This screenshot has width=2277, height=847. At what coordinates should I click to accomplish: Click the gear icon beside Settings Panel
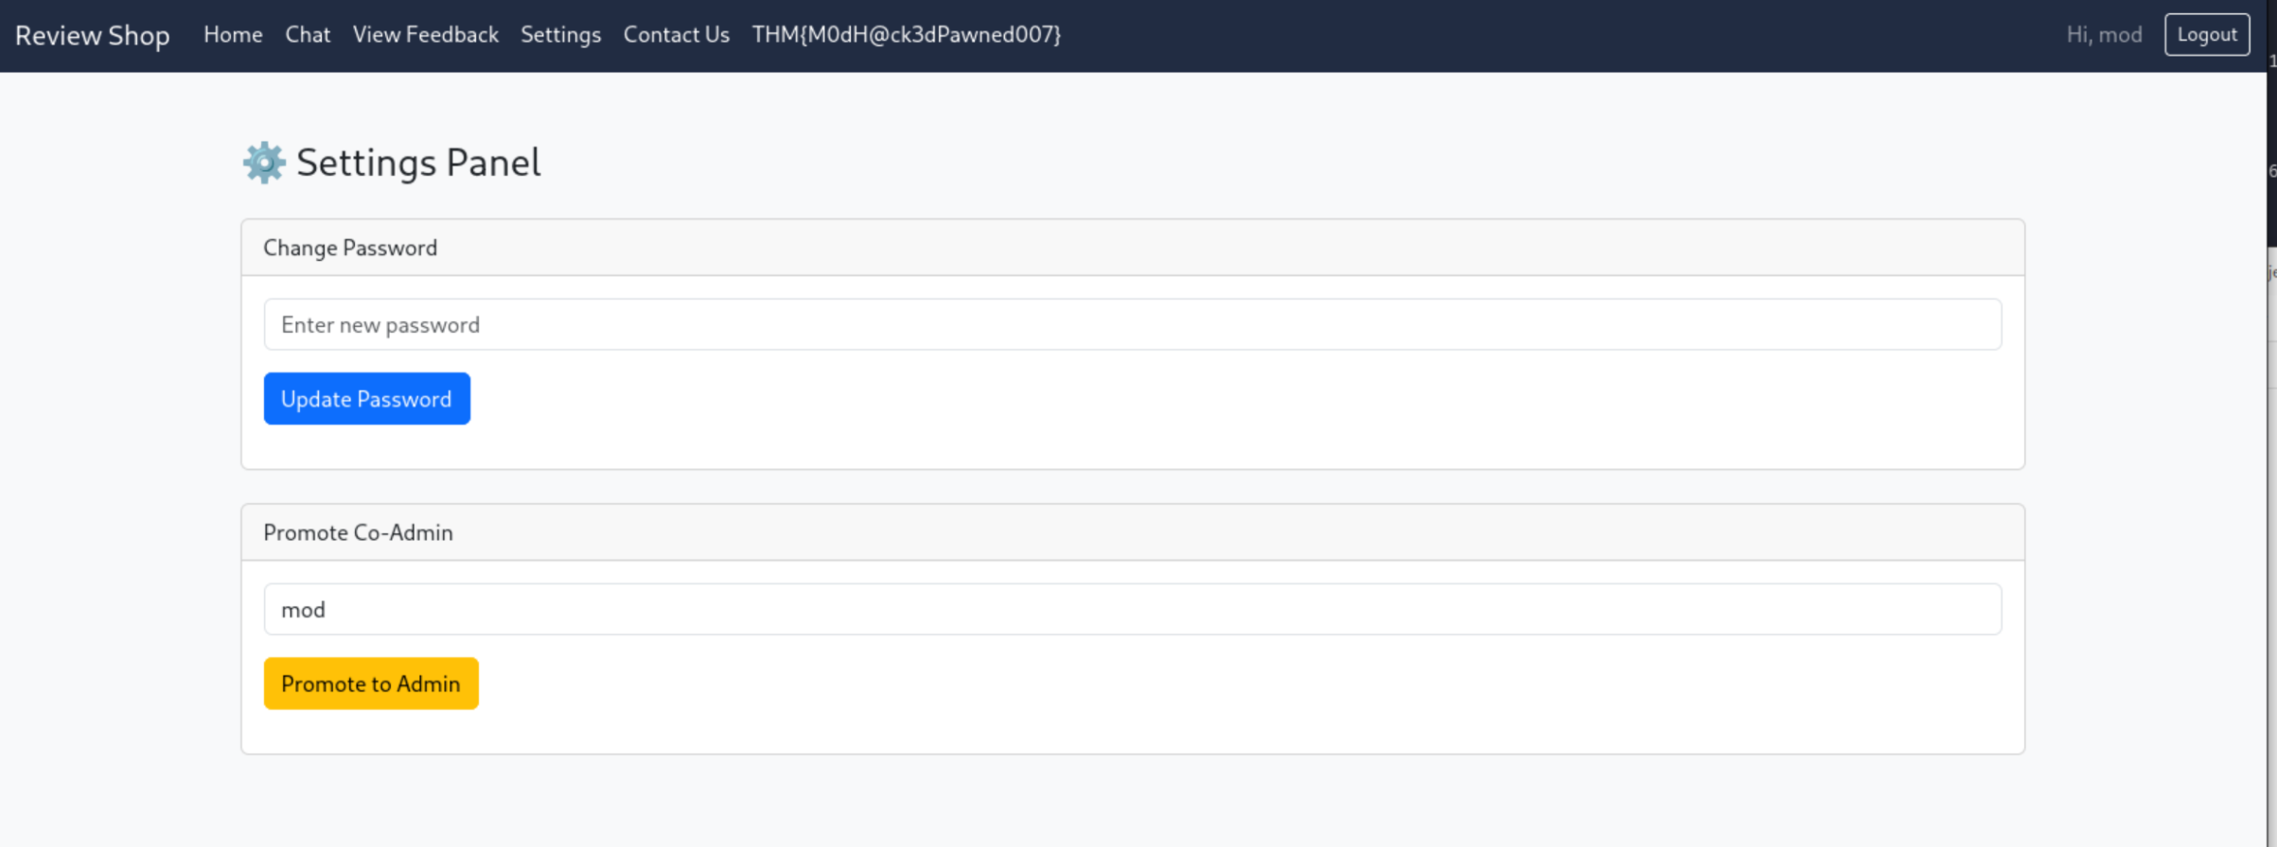[x=264, y=163]
